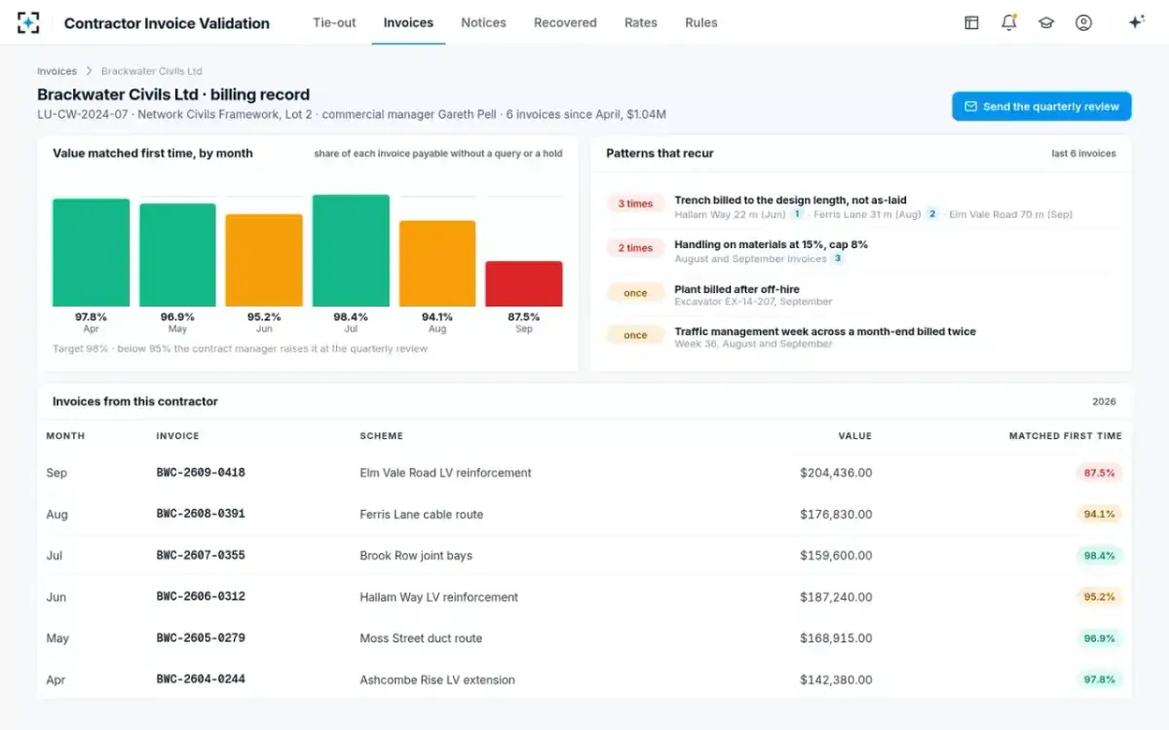Click the app logo icon
Screen dimensions: 1169x730
[28, 22]
